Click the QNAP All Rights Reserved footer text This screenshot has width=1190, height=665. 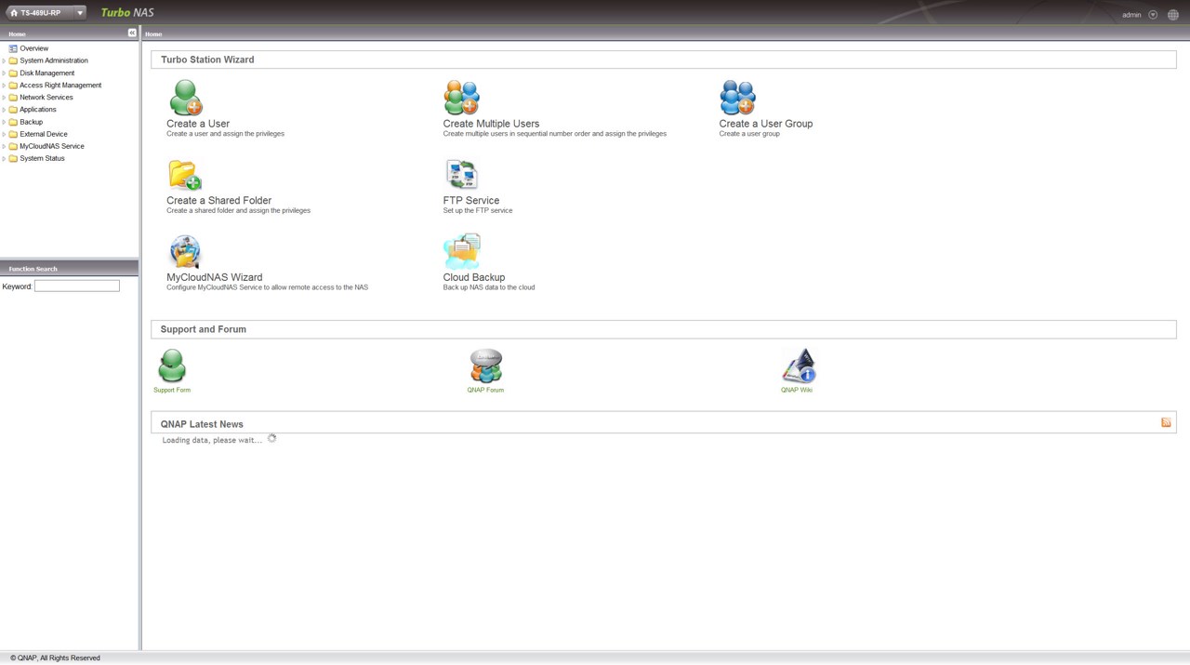tap(55, 658)
